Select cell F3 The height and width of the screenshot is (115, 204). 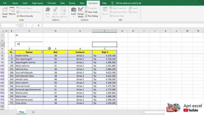[x=105, y=44]
